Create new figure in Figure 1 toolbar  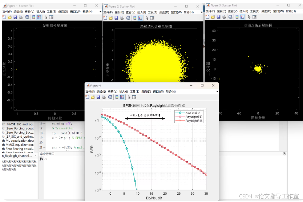point(4,17)
